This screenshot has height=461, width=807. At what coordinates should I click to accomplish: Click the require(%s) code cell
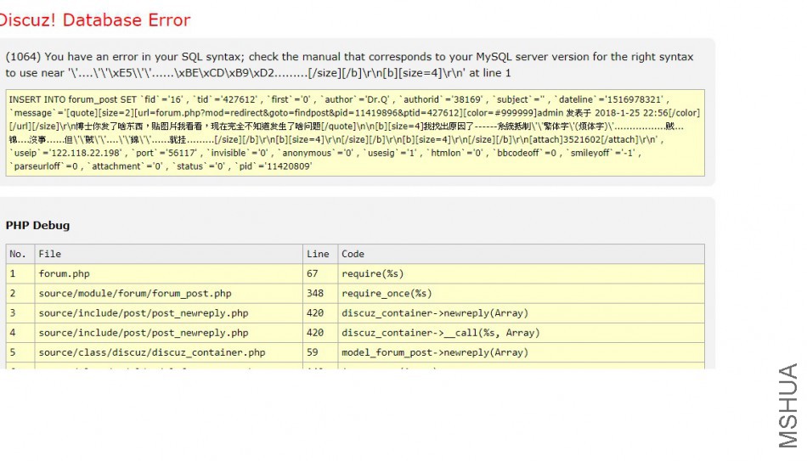coord(372,273)
